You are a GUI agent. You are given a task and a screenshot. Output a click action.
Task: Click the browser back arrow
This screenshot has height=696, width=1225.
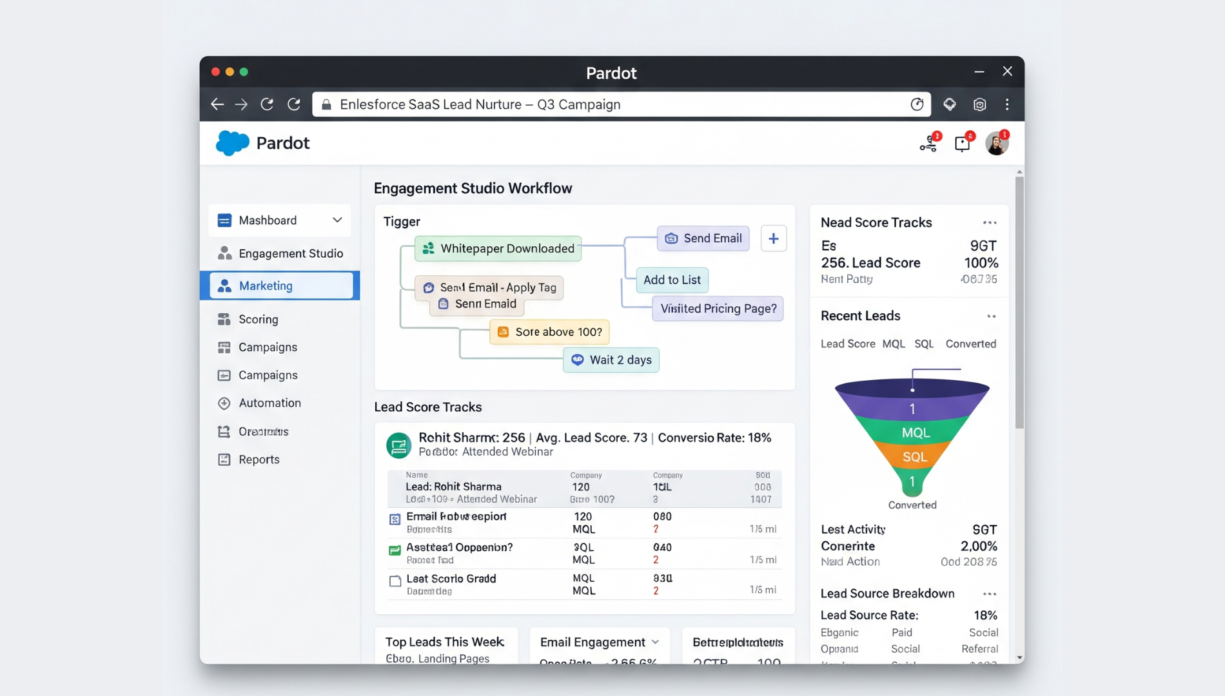pos(217,104)
